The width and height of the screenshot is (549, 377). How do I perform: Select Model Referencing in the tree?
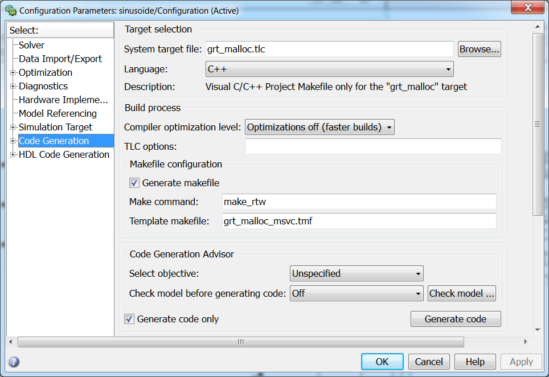pos(58,113)
